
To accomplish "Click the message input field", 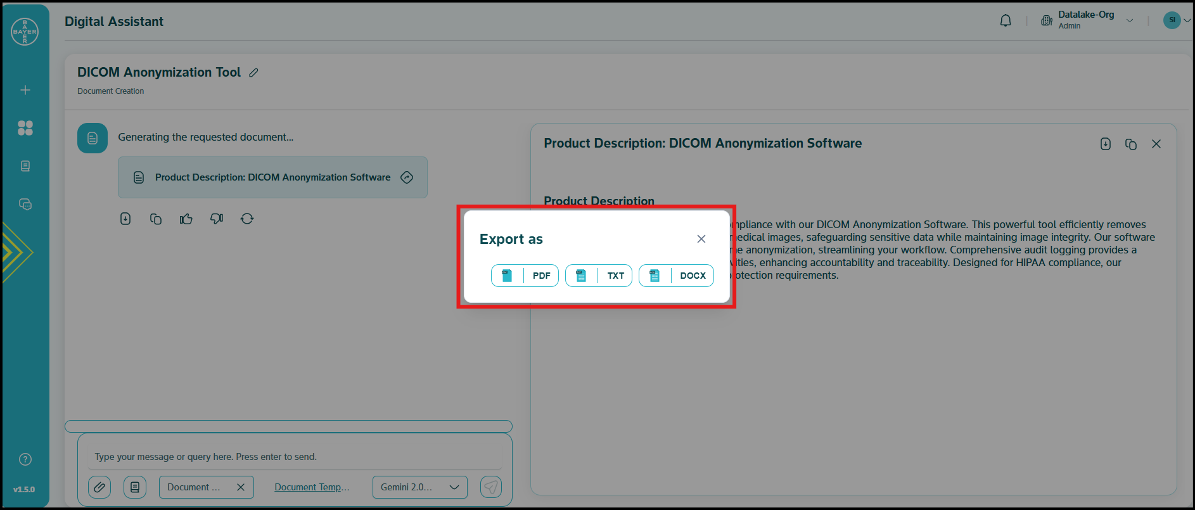I will [x=295, y=457].
